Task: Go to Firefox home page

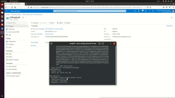Action: click(15, 7)
